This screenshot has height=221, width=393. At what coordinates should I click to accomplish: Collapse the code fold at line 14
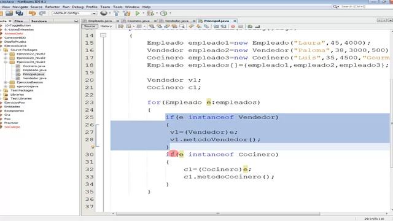pyautogui.click(x=103, y=36)
